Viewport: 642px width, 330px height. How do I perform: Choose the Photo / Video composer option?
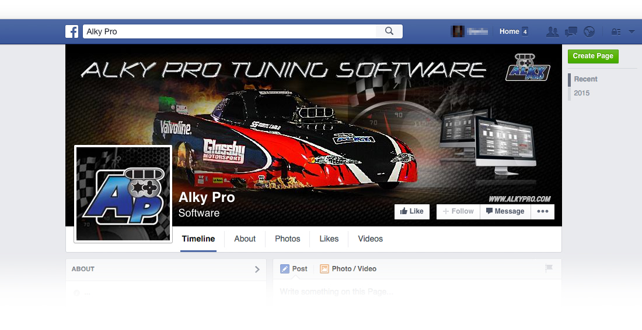coord(348,269)
